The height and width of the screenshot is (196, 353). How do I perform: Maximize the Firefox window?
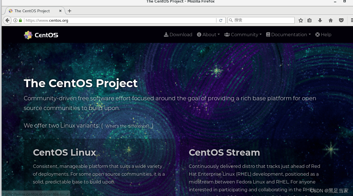pyautogui.click(x=345, y=1)
